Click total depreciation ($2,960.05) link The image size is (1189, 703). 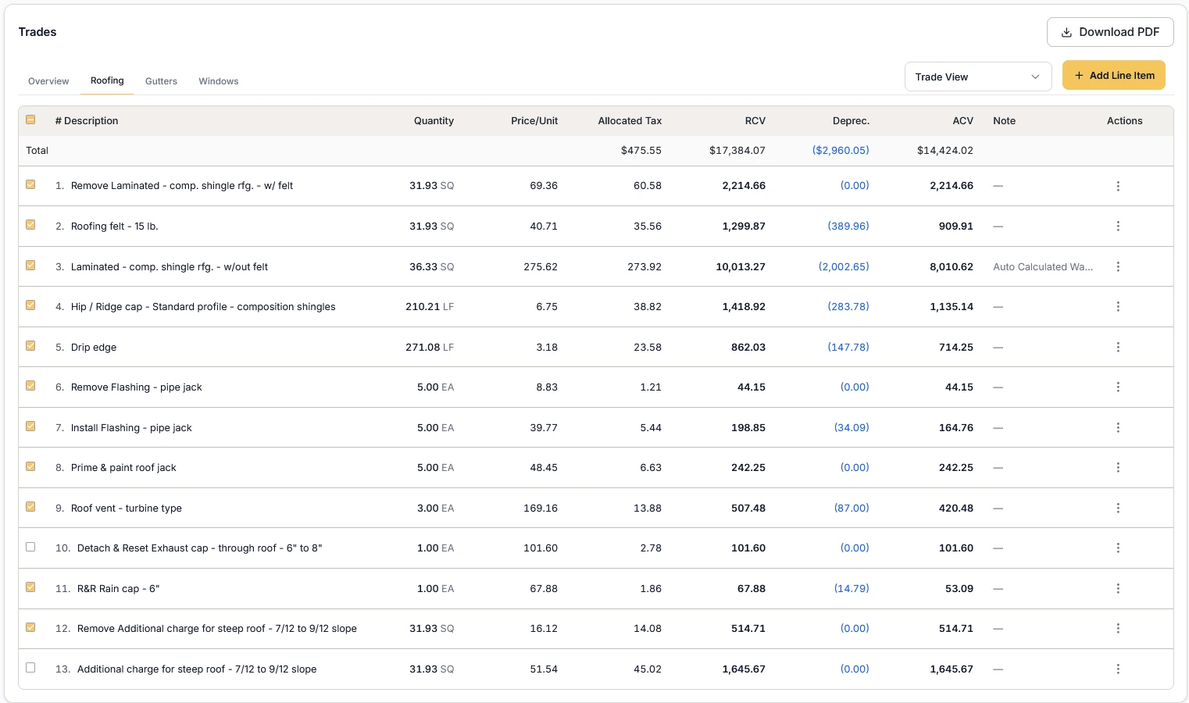pyautogui.click(x=841, y=150)
